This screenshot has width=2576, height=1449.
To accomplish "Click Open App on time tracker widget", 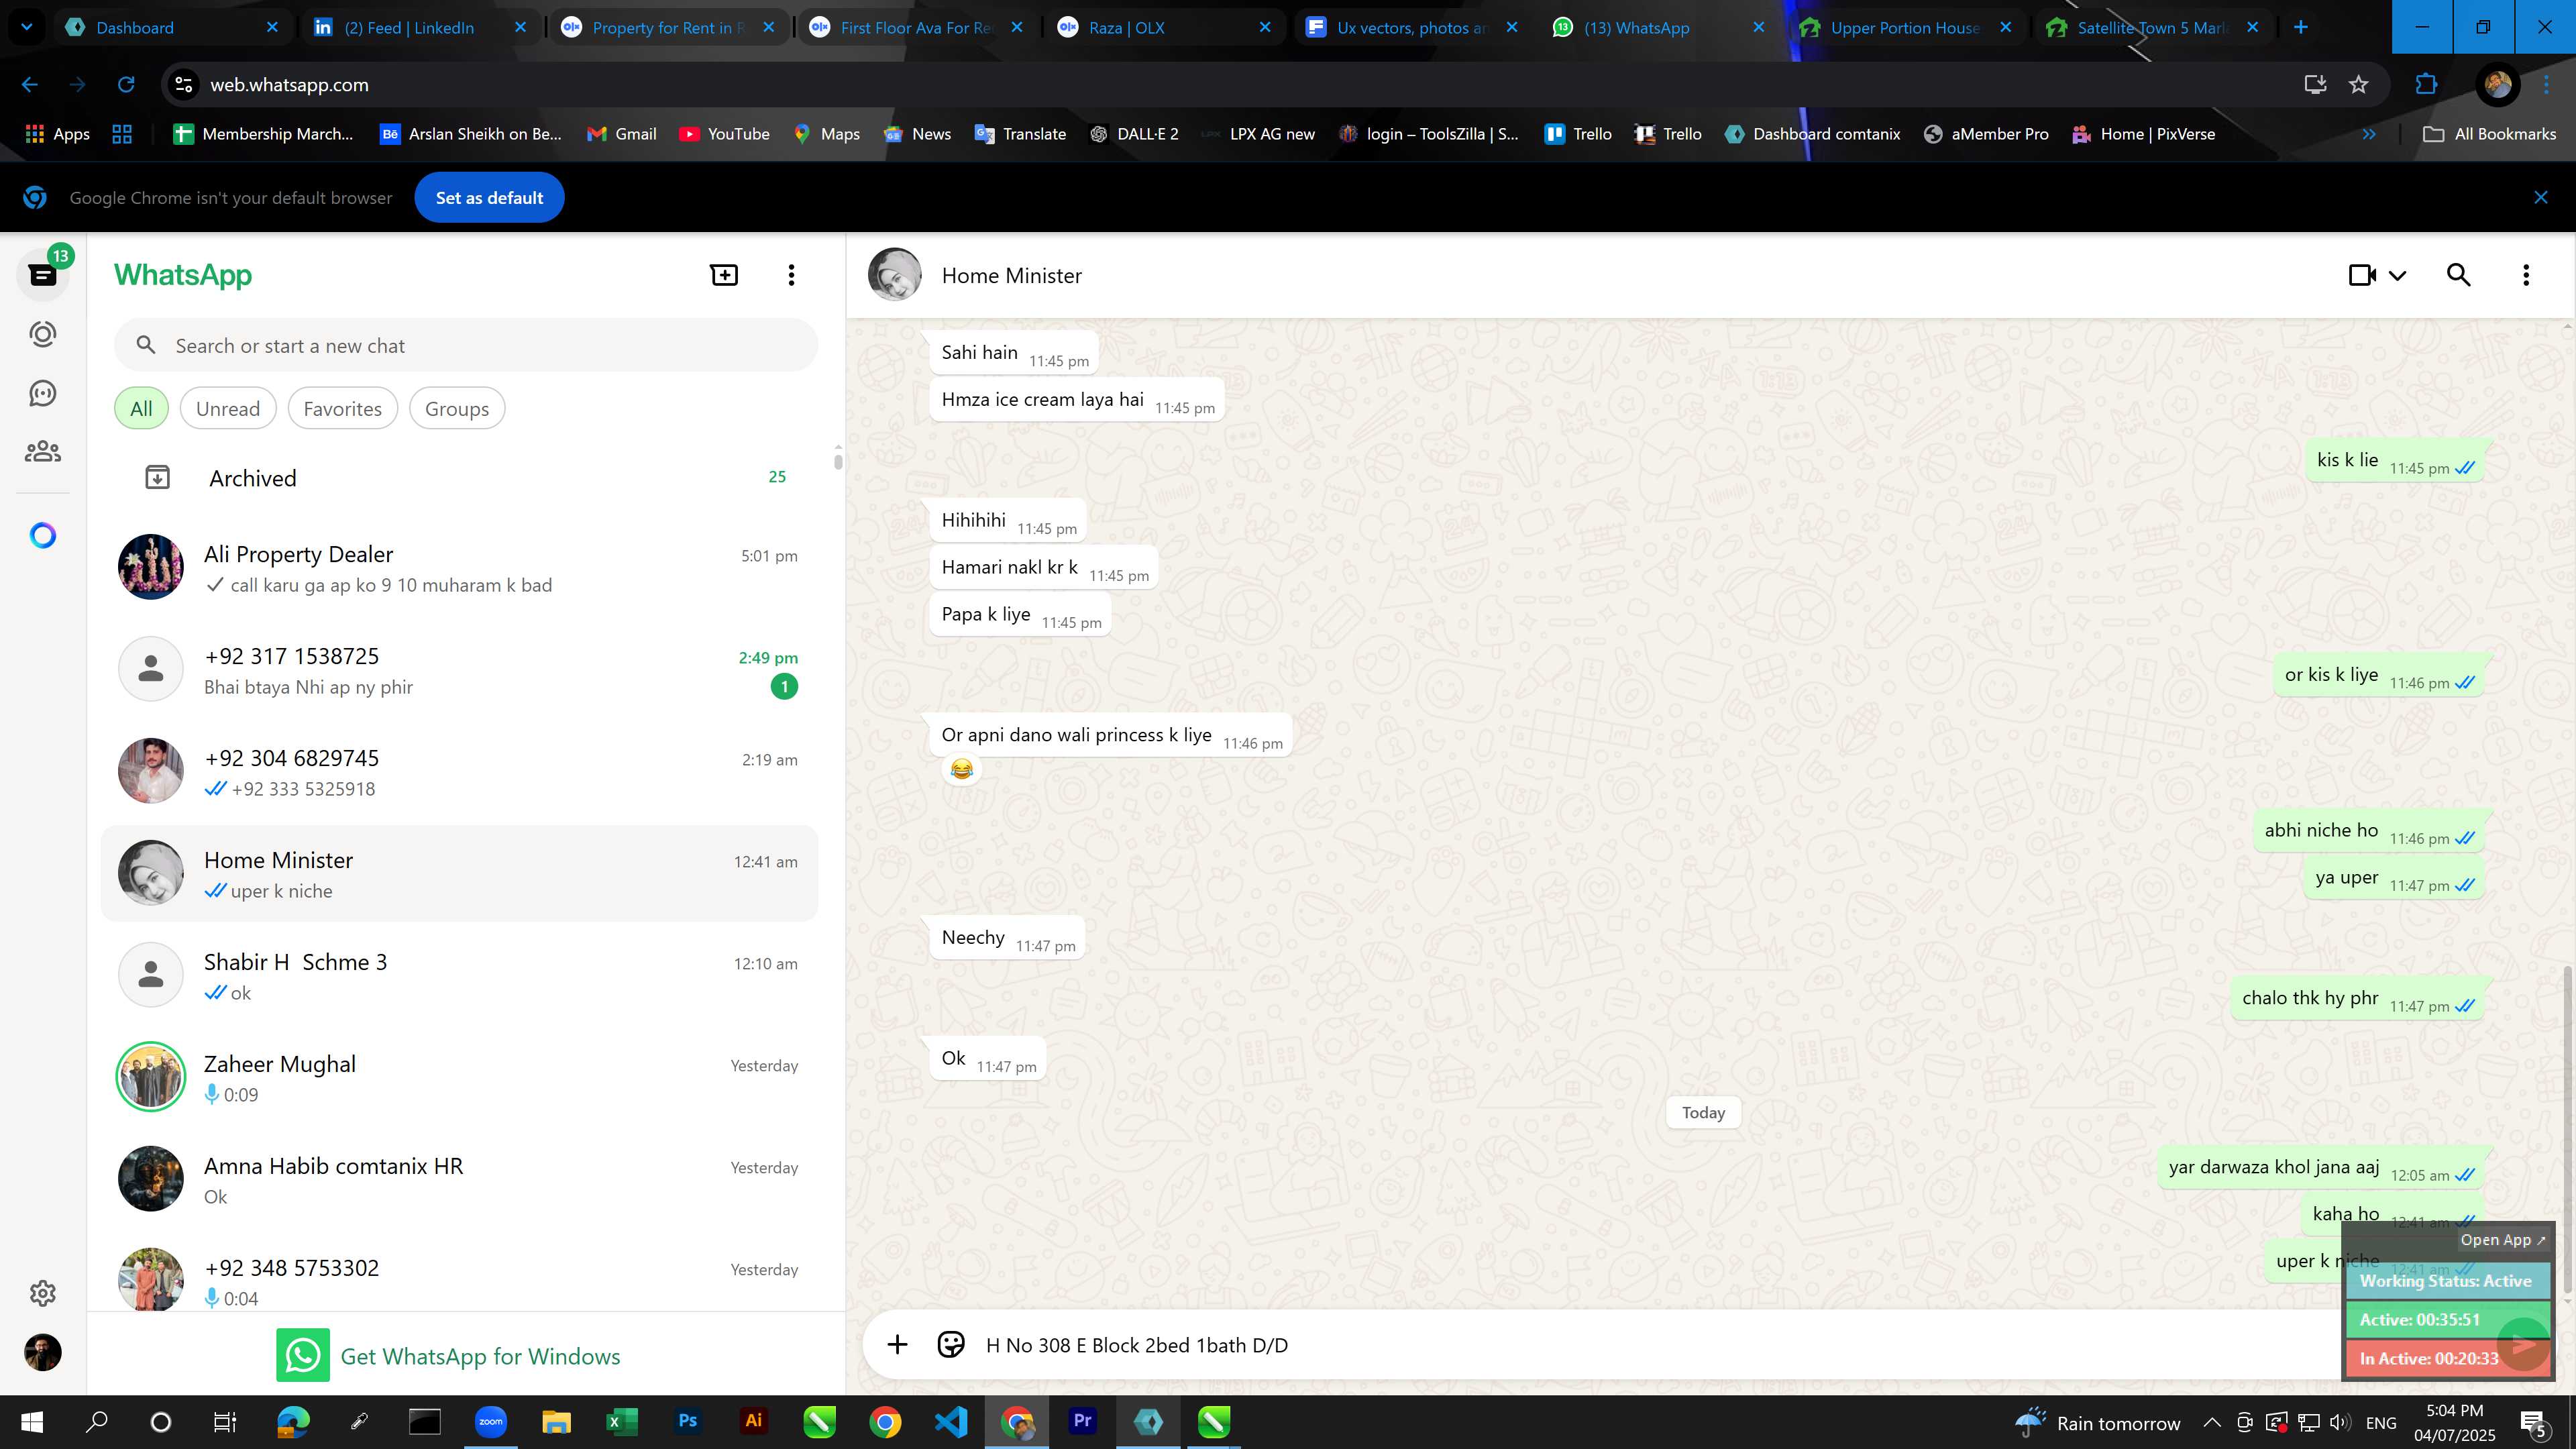I will (x=2502, y=1240).
